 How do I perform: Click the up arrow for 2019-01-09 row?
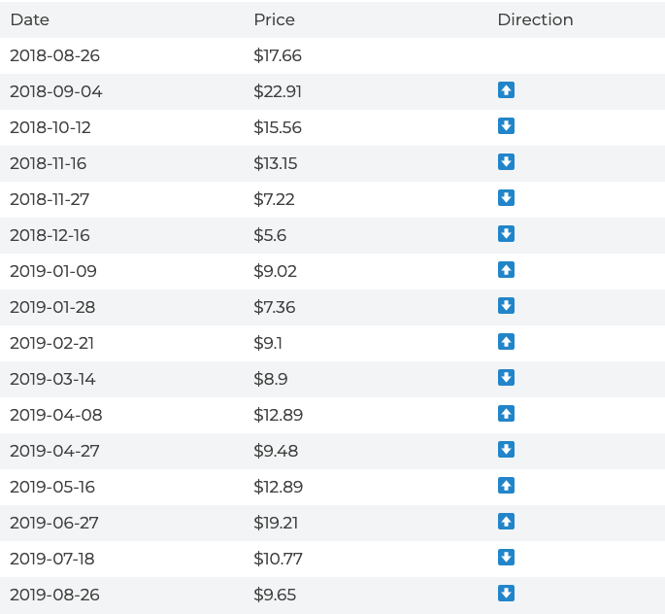506,270
